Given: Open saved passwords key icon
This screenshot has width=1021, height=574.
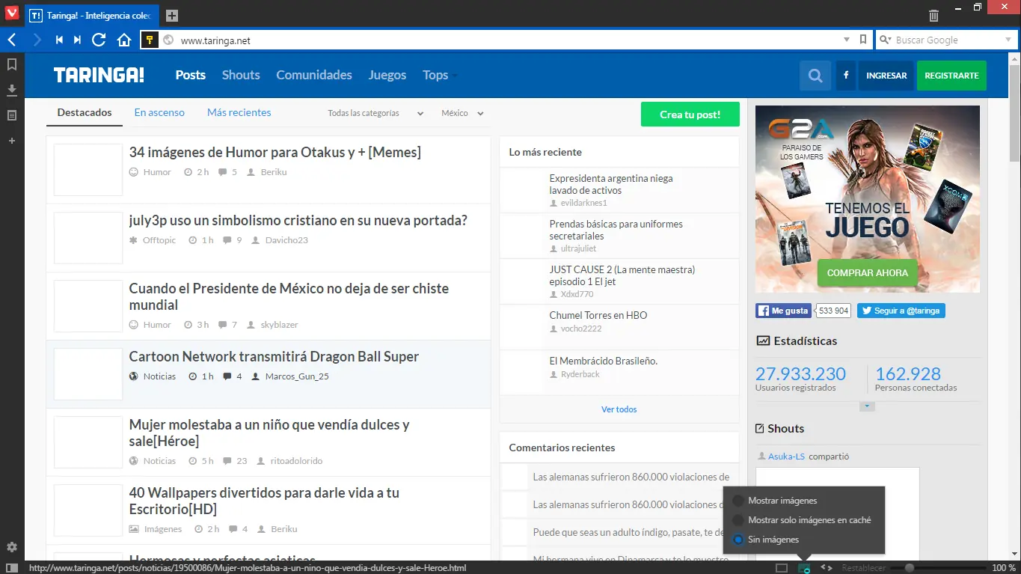Looking at the screenshot, I should tap(150, 40).
